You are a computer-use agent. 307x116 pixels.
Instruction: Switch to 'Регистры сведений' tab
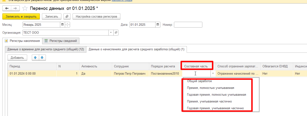61,41
